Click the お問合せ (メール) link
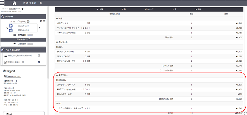This screenshot has width=247, height=115. coord(14,77)
